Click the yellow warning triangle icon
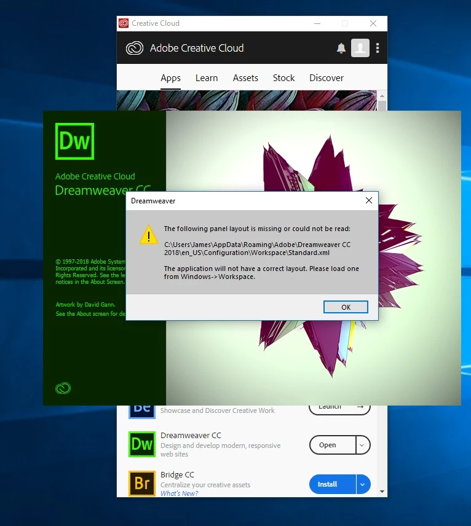 tap(149, 235)
